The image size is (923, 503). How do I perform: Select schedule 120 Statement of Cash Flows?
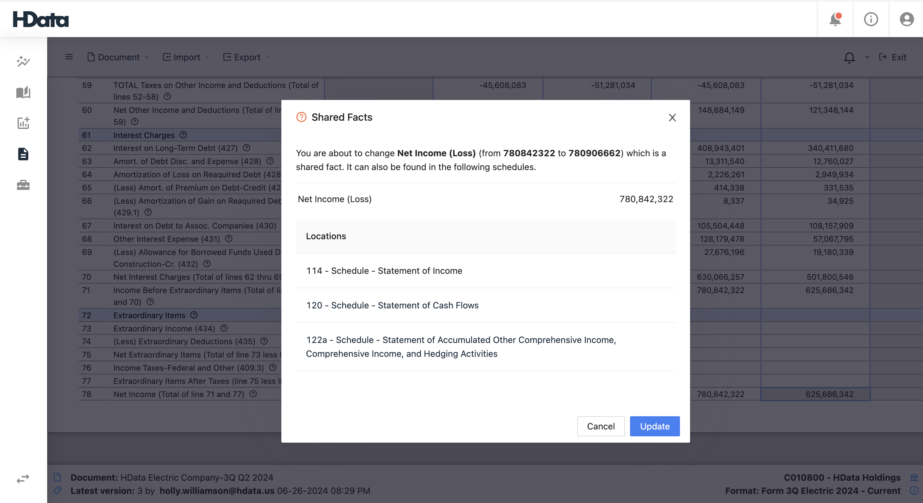coord(392,305)
